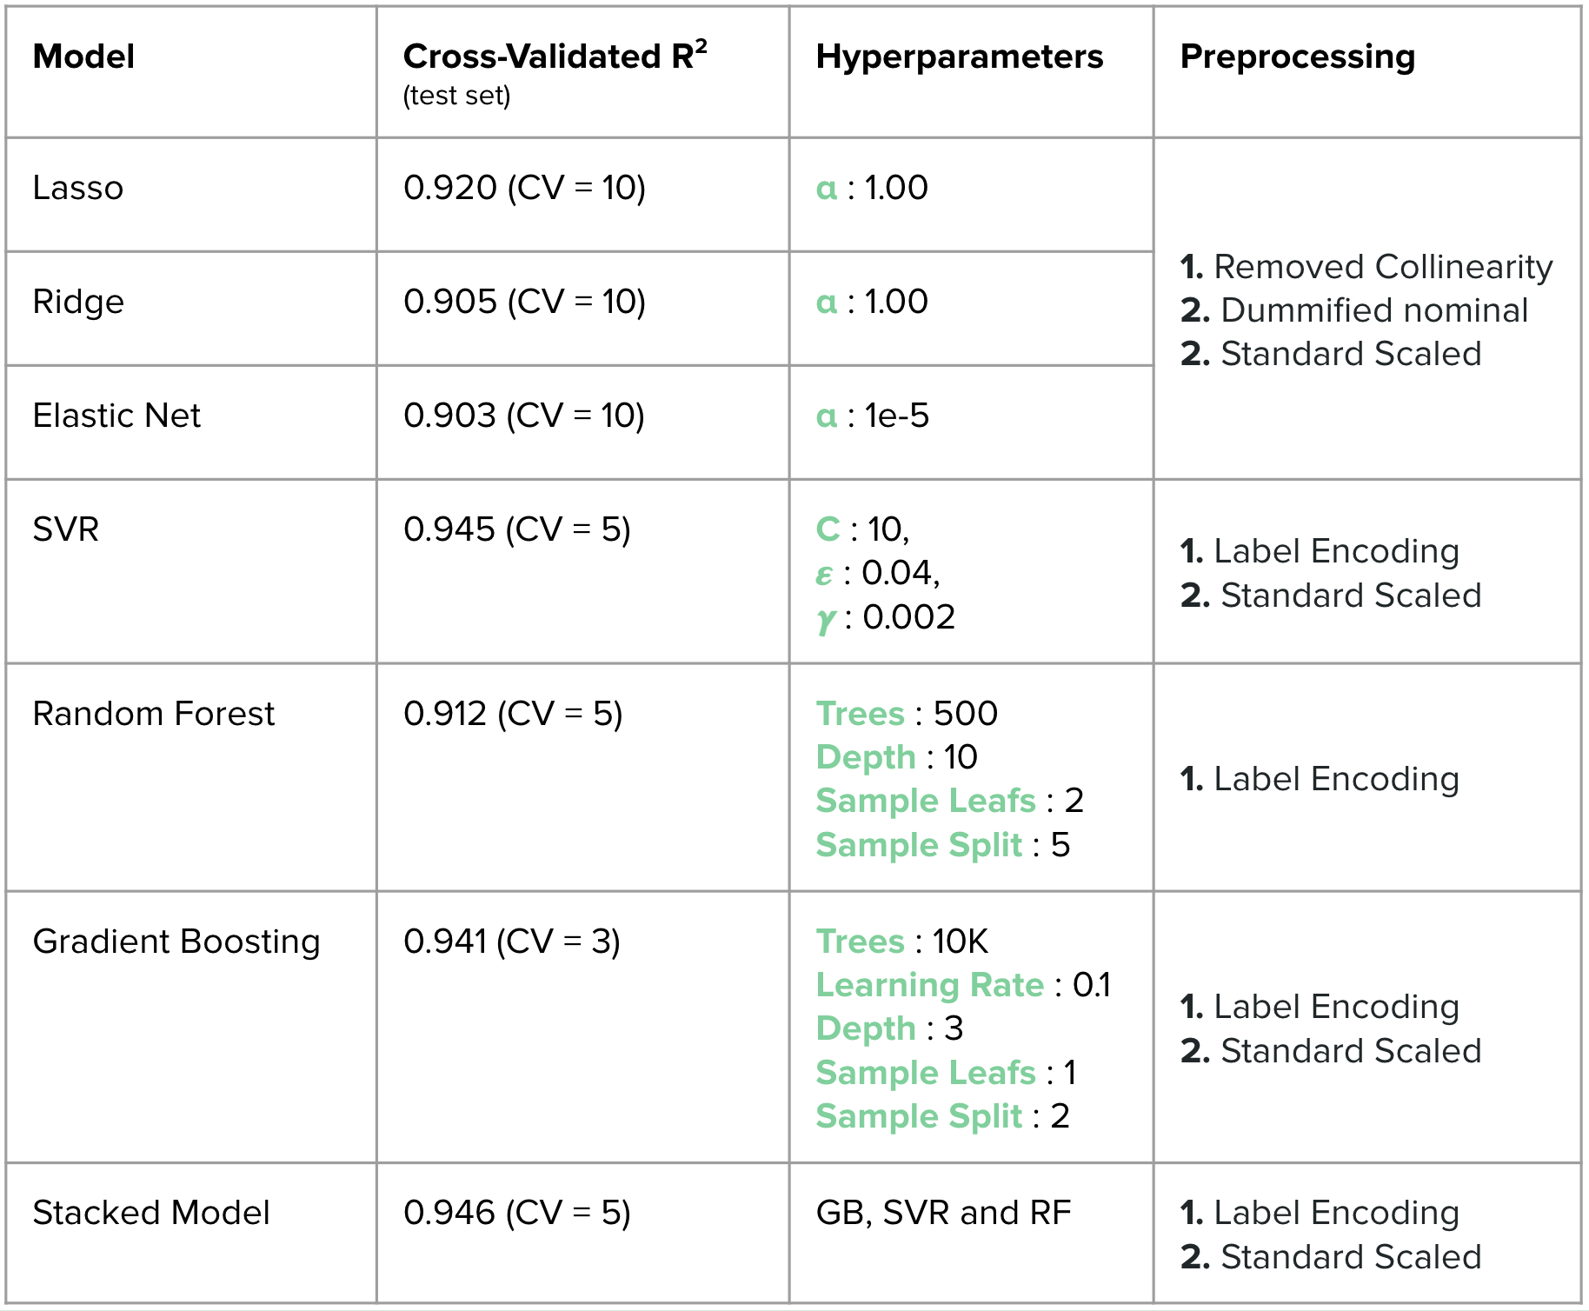Screen dimensions: 1589x1311
Task: Click the Trees: 500 hyperparameter
Action: pos(907,715)
